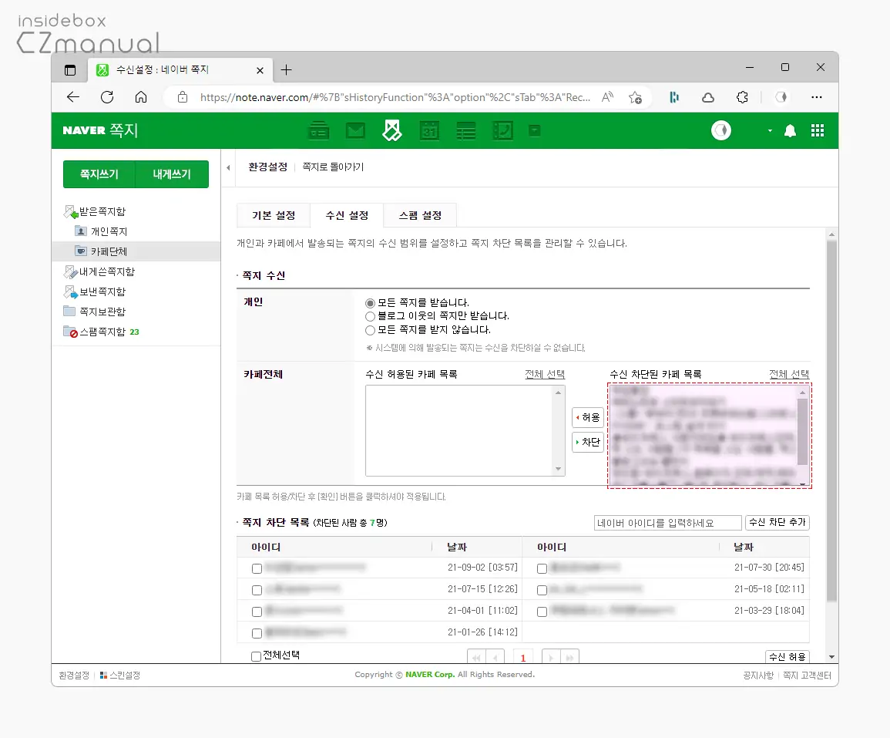Viewport: 890px width, 738px height.
Task: Switch to the 스팸 설정 tab
Action: pyautogui.click(x=420, y=216)
